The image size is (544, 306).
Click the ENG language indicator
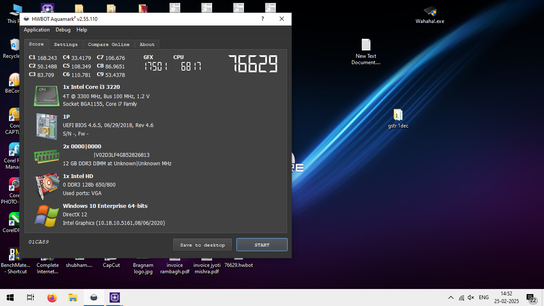(x=484, y=297)
